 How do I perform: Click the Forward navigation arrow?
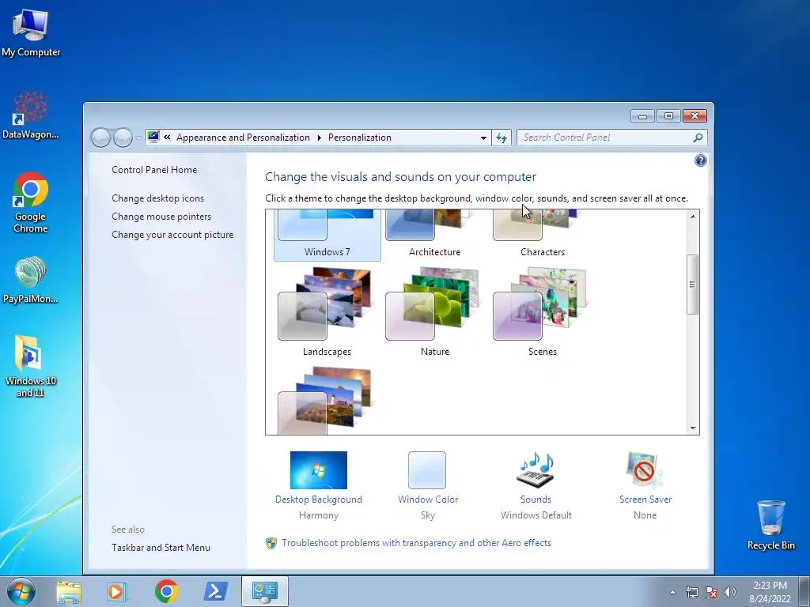(123, 138)
